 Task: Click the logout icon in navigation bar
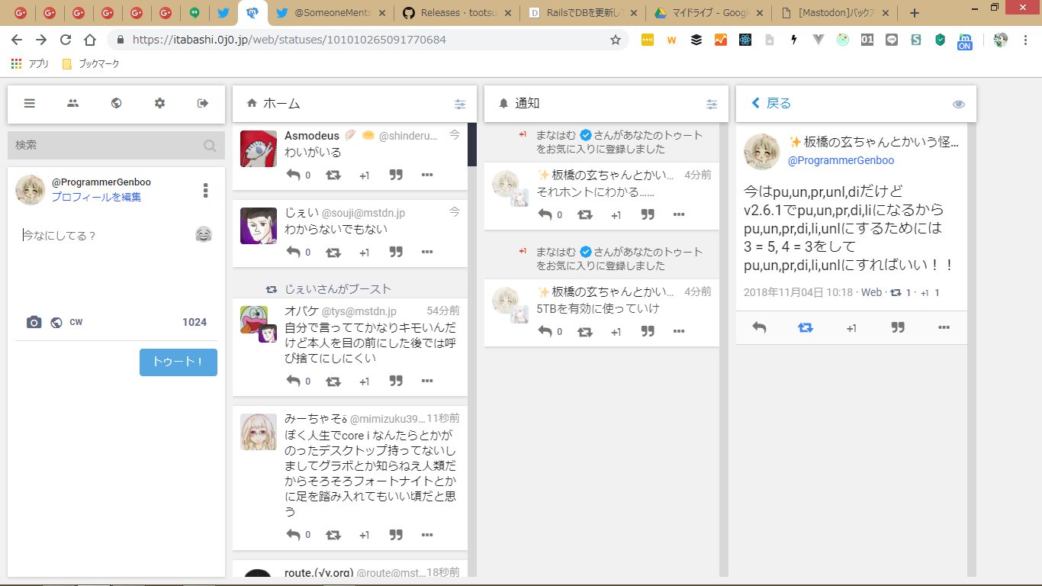pyautogui.click(x=203, y=104)
